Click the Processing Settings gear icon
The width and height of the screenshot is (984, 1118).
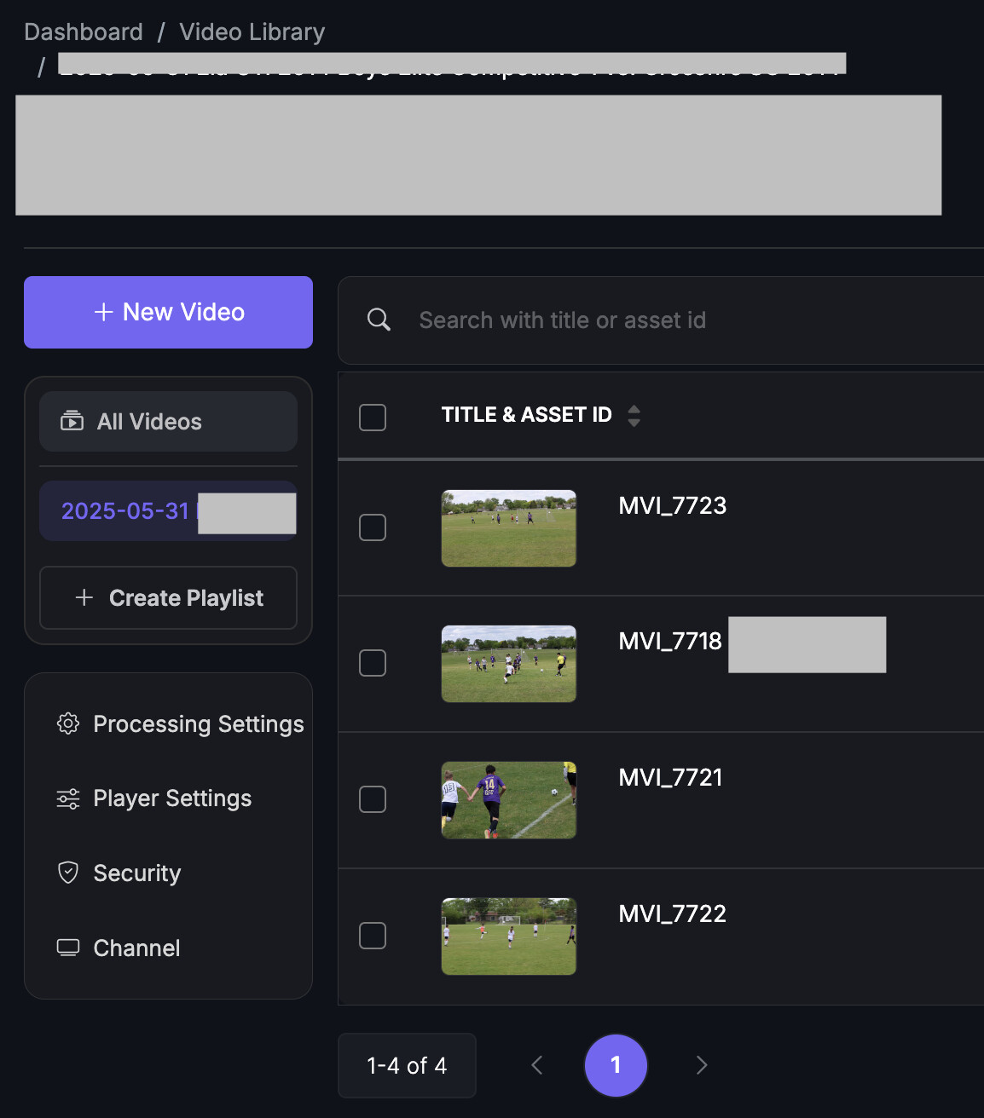(x=68, y=723)
